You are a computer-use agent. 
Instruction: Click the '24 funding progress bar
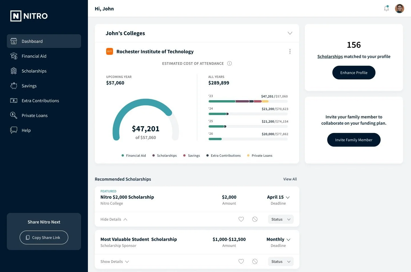248,114
